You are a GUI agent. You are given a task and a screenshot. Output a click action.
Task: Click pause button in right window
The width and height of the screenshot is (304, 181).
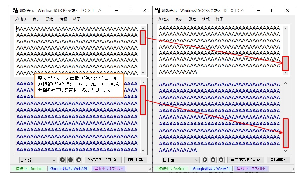213,160
